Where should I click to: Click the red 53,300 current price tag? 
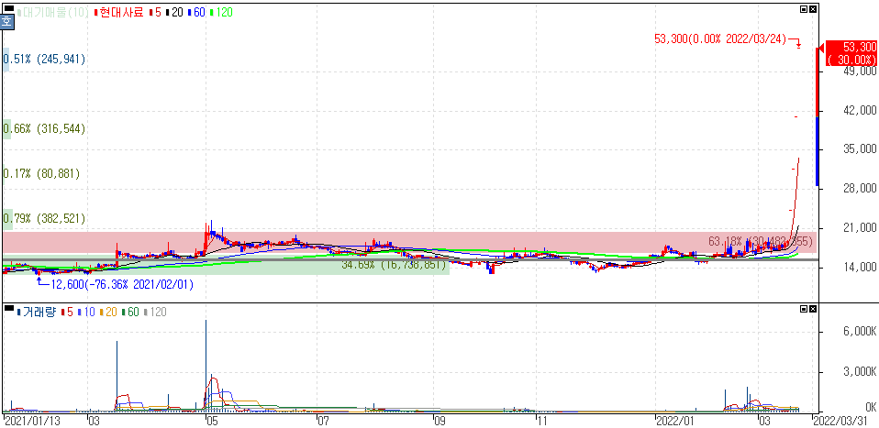coord(850,53)
